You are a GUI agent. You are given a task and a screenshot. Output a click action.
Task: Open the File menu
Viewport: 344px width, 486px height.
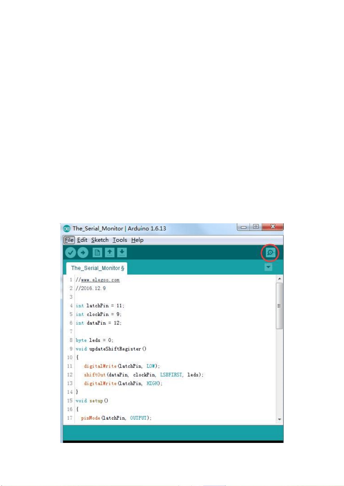click(x=69, y=240)
